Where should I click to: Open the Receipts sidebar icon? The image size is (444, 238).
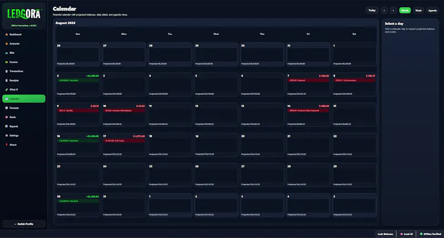tap(7, 80)
